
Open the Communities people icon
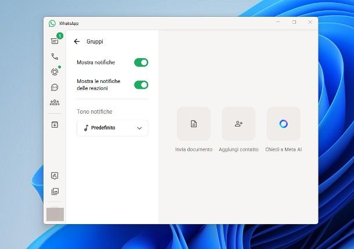[55, 103]
